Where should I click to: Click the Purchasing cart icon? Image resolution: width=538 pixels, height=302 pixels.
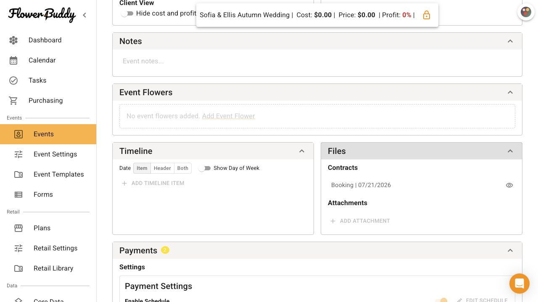pyautogui.click(x=13, y=101)
